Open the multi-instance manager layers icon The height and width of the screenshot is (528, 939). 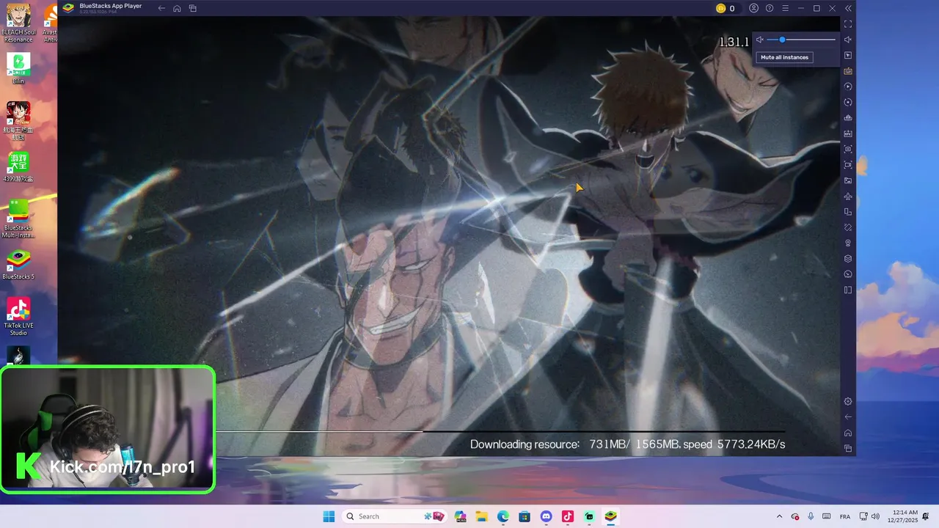[x=848, y=258]
